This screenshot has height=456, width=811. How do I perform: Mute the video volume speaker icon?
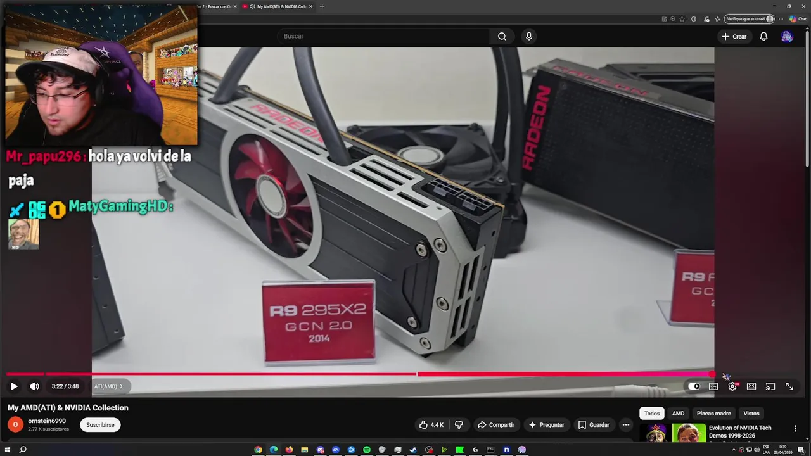pyautogui.click(x=34, y=386)
